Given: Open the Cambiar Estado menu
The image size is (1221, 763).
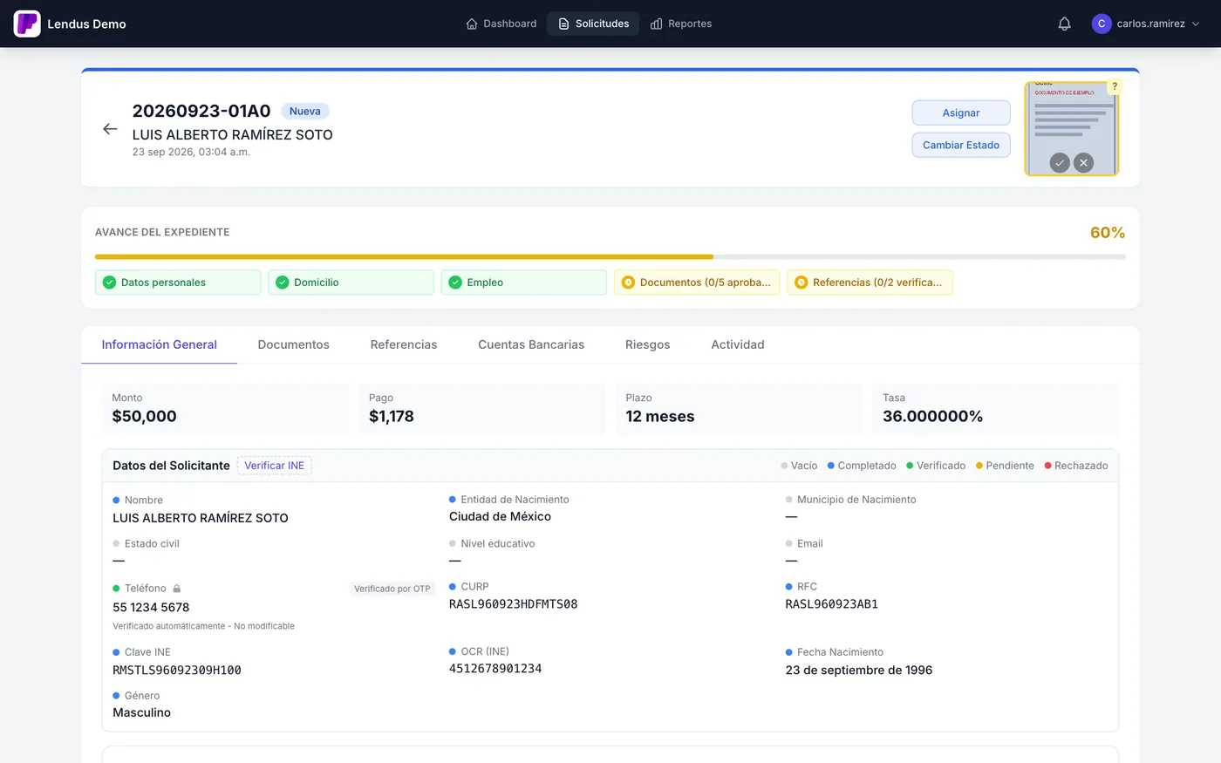Looking at the screenshot, I should (x=961, y=145).
